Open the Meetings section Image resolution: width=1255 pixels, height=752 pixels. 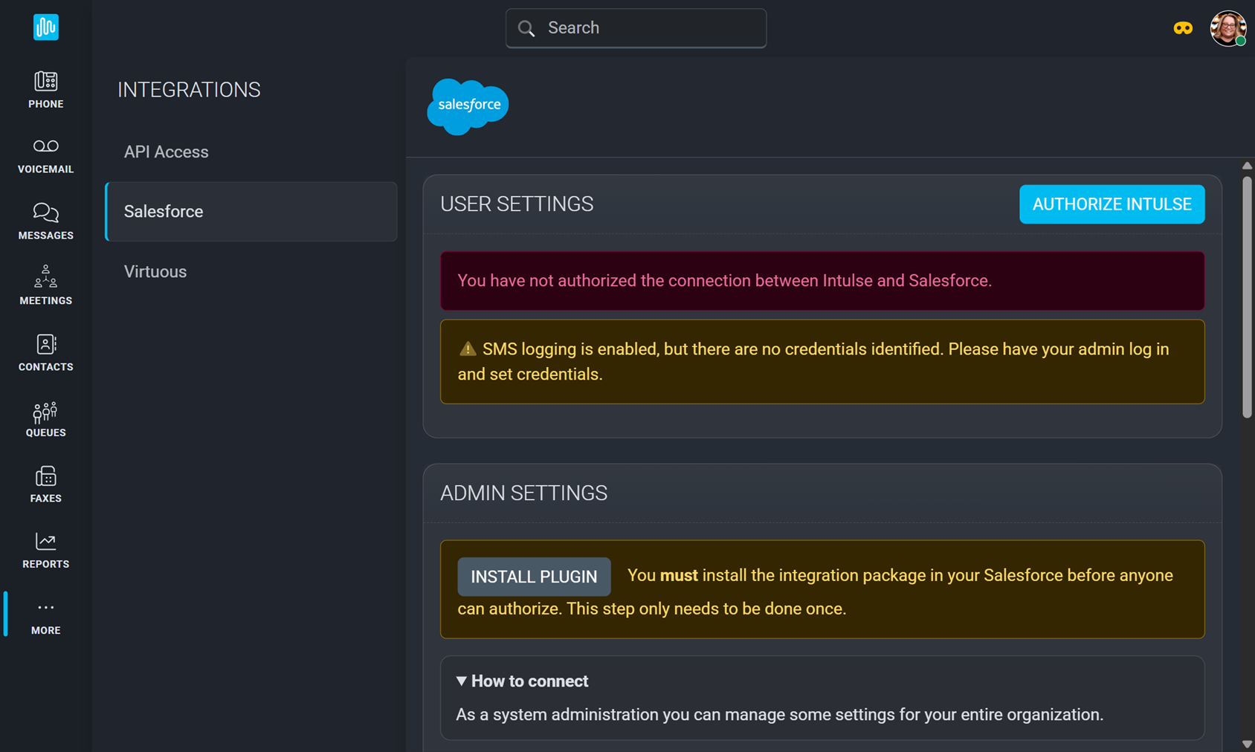pyautogui.click(x=45, y=287)
